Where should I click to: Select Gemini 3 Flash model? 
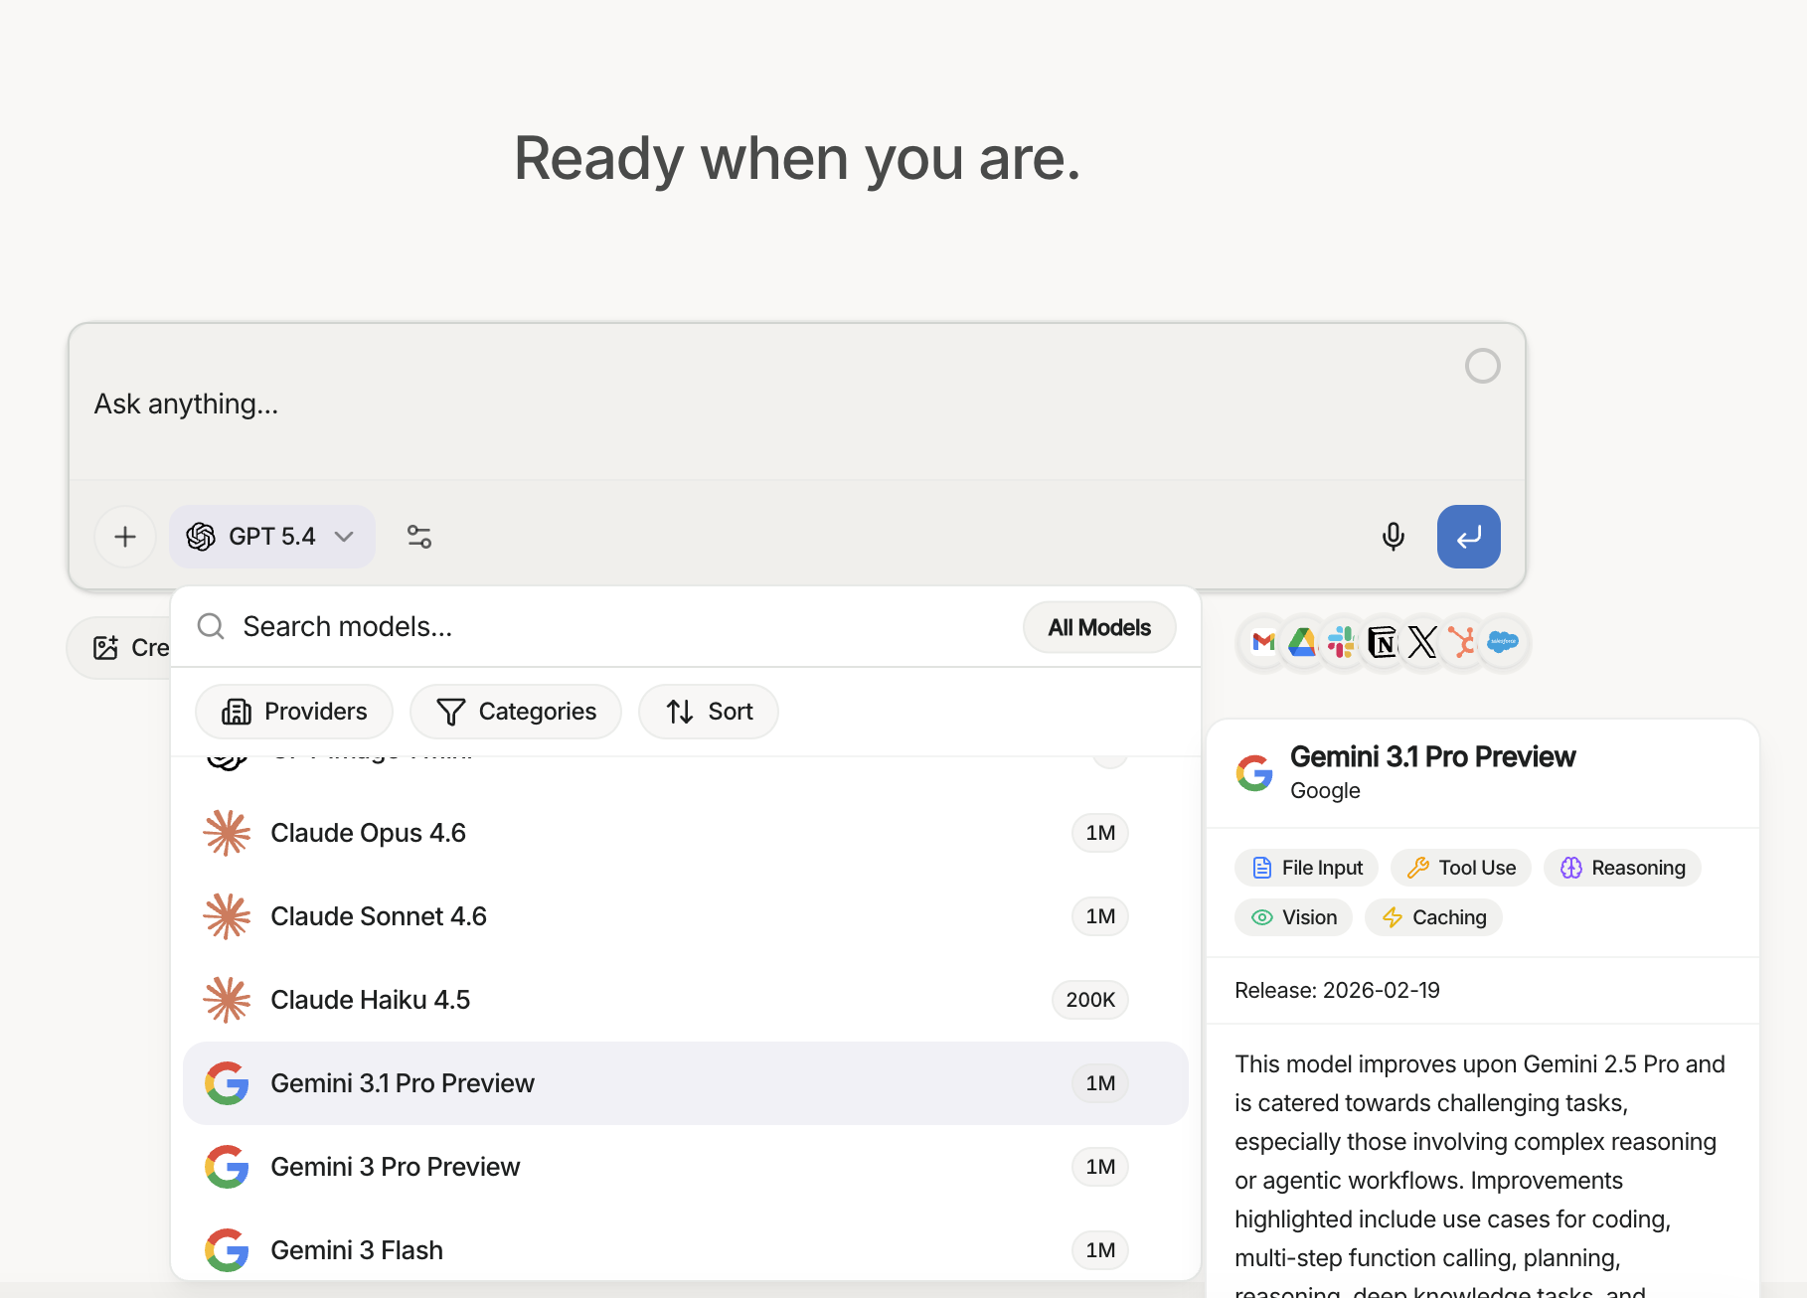686,1250
